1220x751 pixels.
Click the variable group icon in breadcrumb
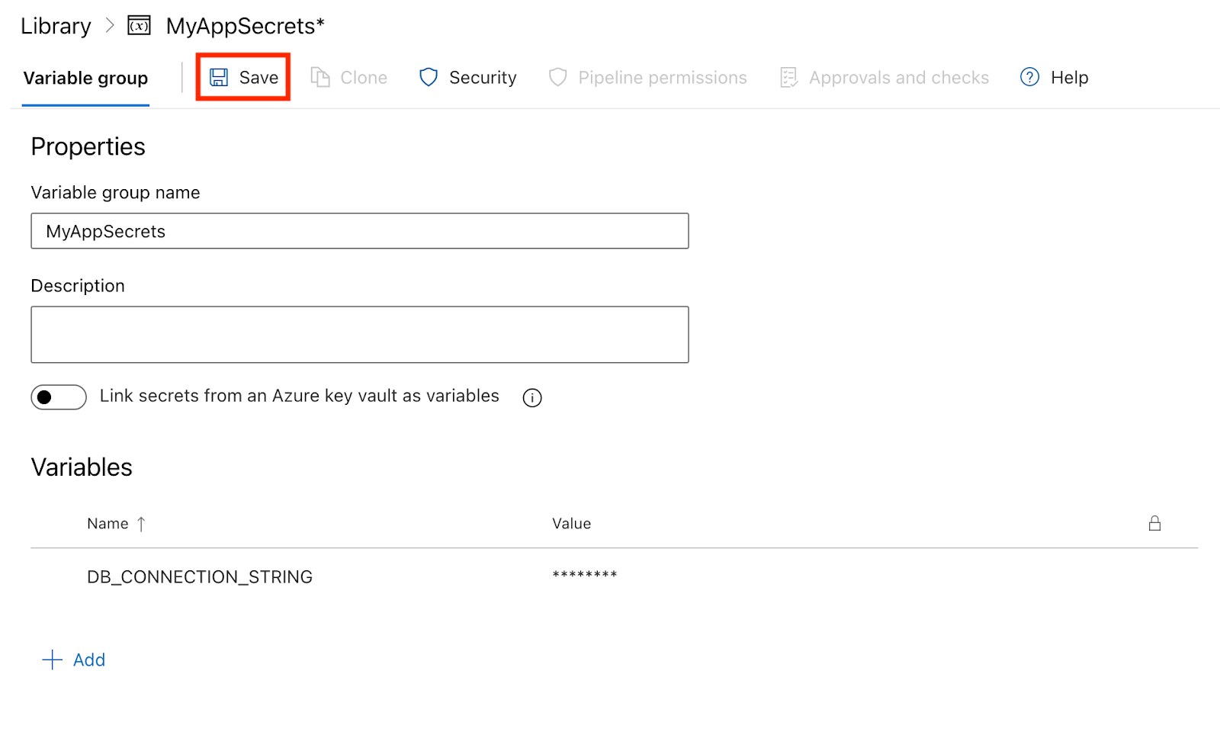(139, 26)
